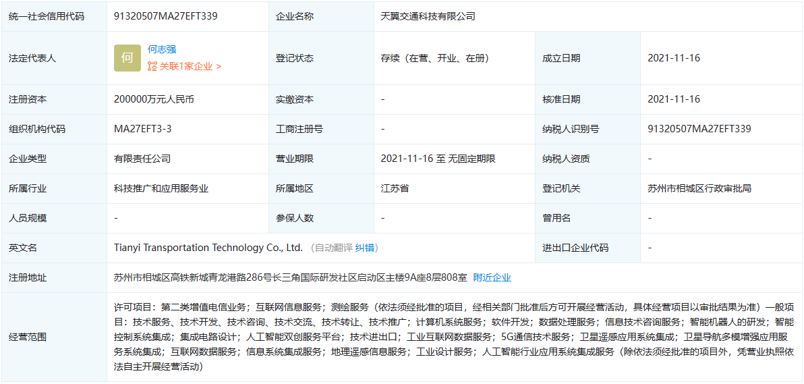Click establishment date value beside 成立日期
The width and height of the screenshot is (804, 384).
pyautogui.click(x=674, y=58)
